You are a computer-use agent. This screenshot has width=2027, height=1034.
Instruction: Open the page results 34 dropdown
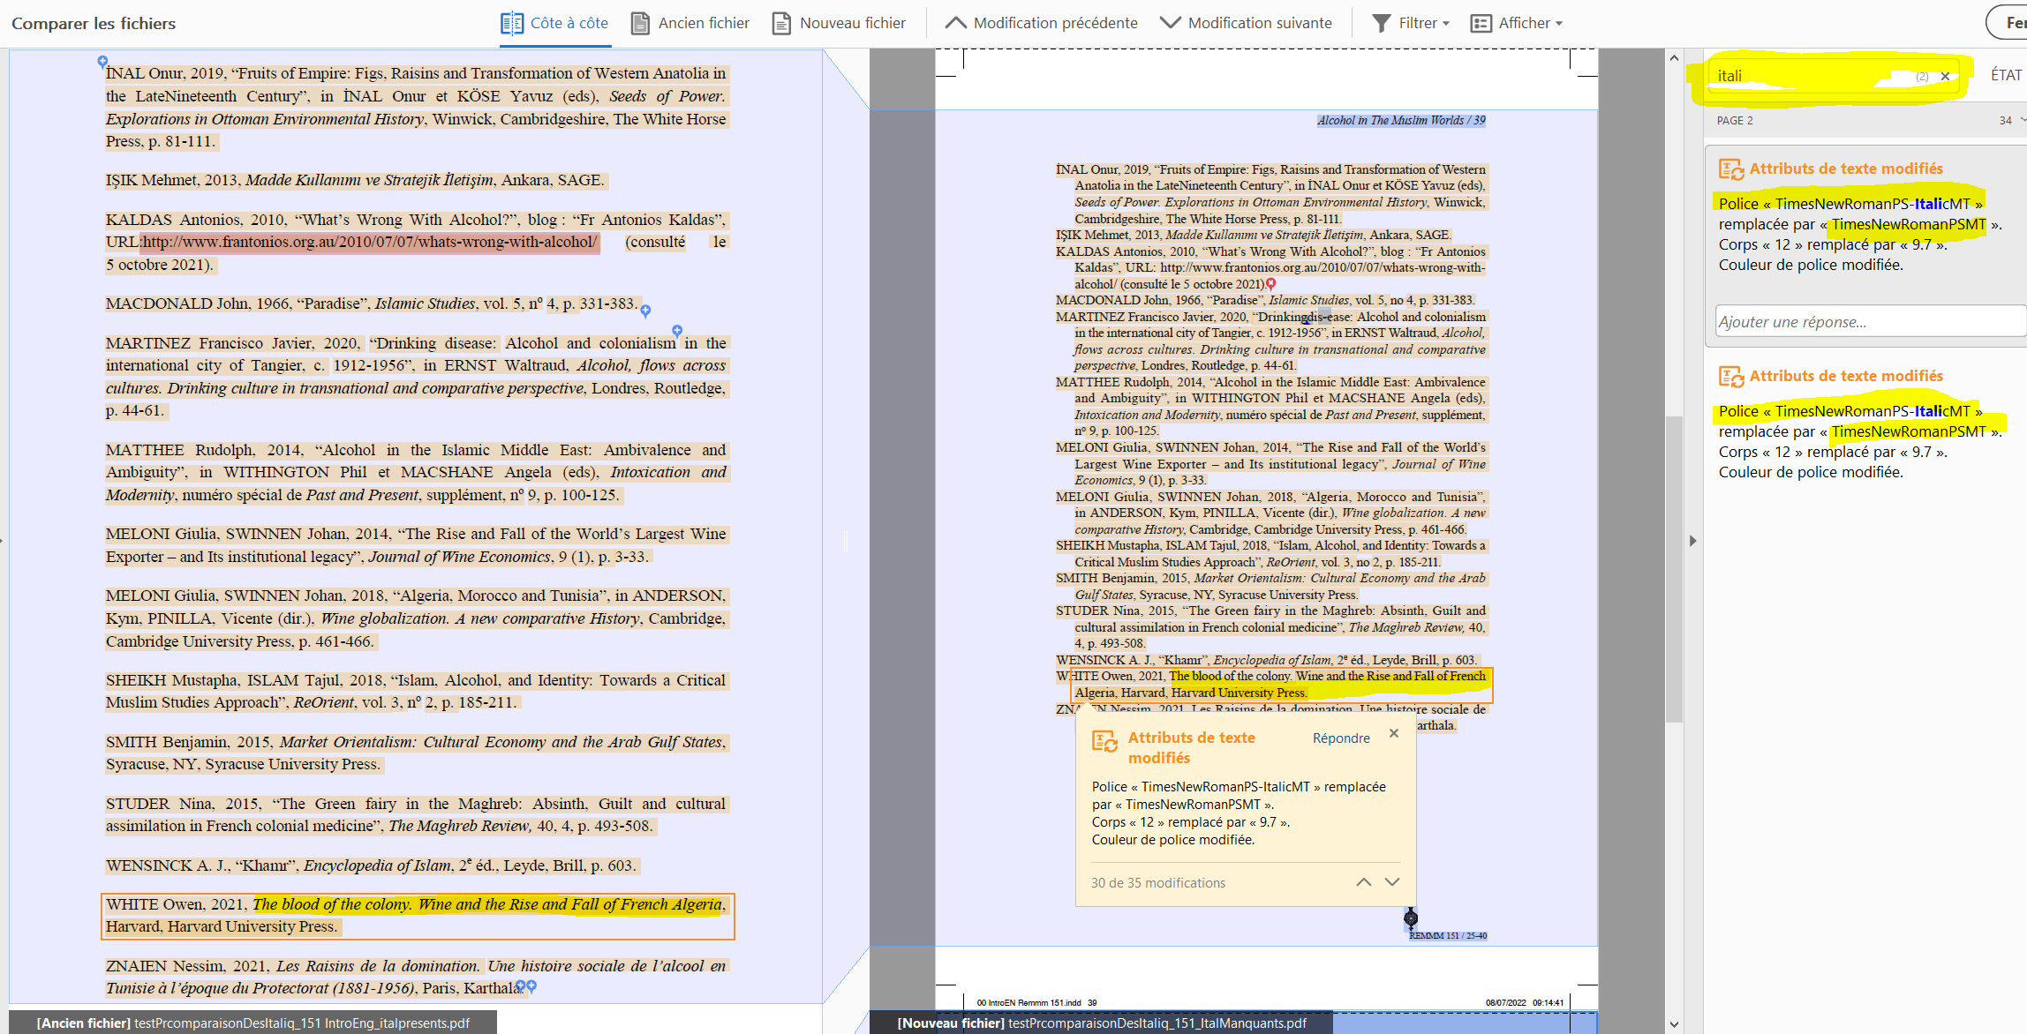(2011, 119)
